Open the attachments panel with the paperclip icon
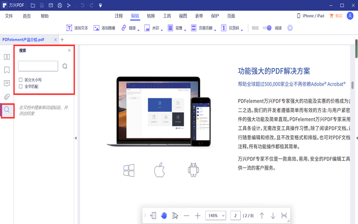 pos(7,96)
